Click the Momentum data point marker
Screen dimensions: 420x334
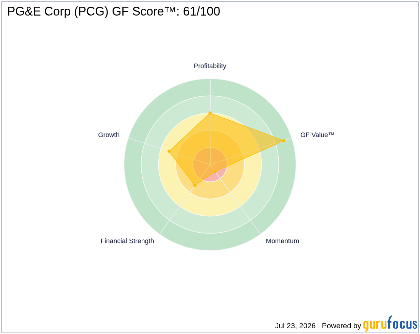coord(215,171)
